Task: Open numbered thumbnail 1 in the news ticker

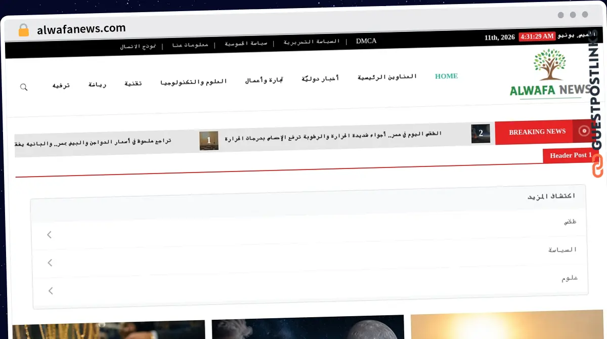Action: tap(209, 141)
